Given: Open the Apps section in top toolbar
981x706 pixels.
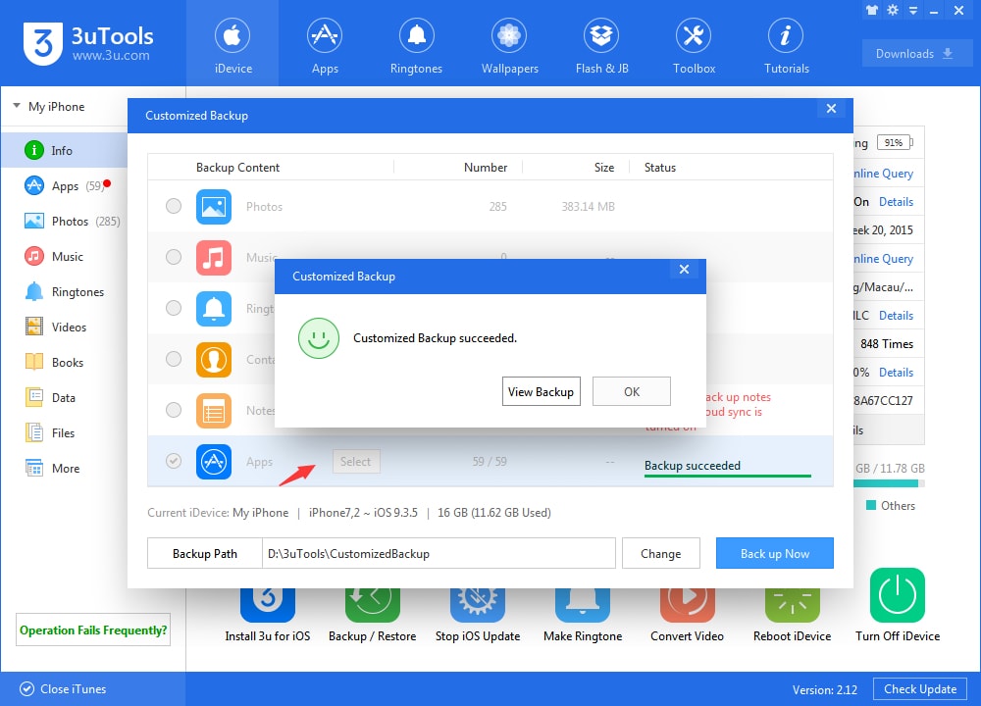Looking at the screenshot, I should click(x=324, y=45).
